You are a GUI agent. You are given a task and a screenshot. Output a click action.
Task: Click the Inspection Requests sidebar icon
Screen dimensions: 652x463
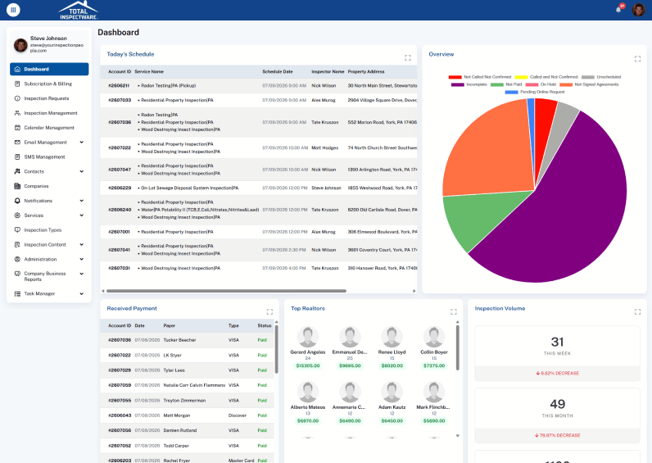[x=17, y=98]
